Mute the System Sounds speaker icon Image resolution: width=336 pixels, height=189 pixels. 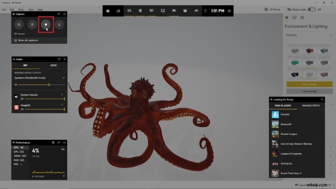coord(17,96)
